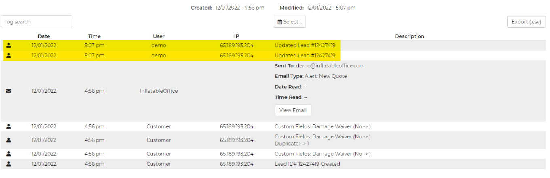The image size is (550, 178).
Task: Click the first Updated Lead #12427419 entry
Action: point(305,45)
